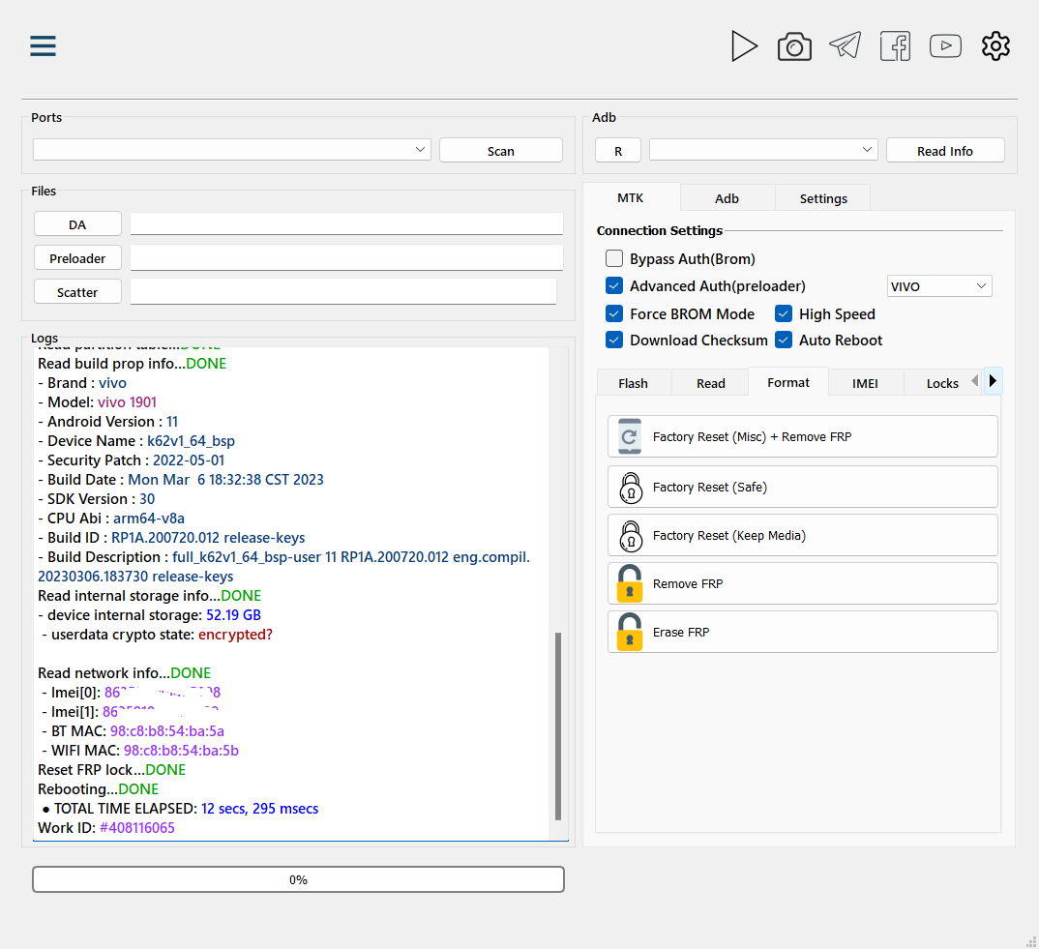Take a screenshot with camera icon

(794, 46)
